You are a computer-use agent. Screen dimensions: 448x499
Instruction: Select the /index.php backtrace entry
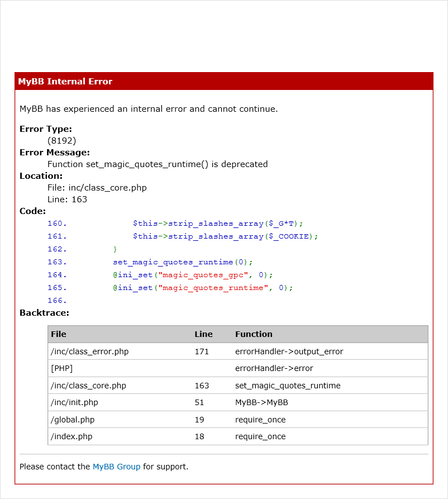coord(70,436)
